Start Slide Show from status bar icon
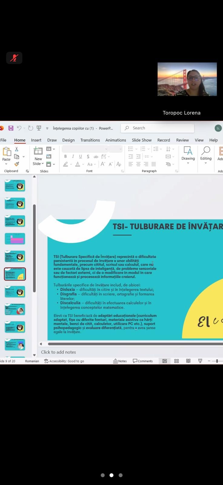Viewport: 223px width, 485px height. 200,361
